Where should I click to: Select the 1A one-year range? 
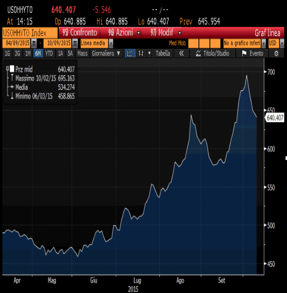[60, 53]
